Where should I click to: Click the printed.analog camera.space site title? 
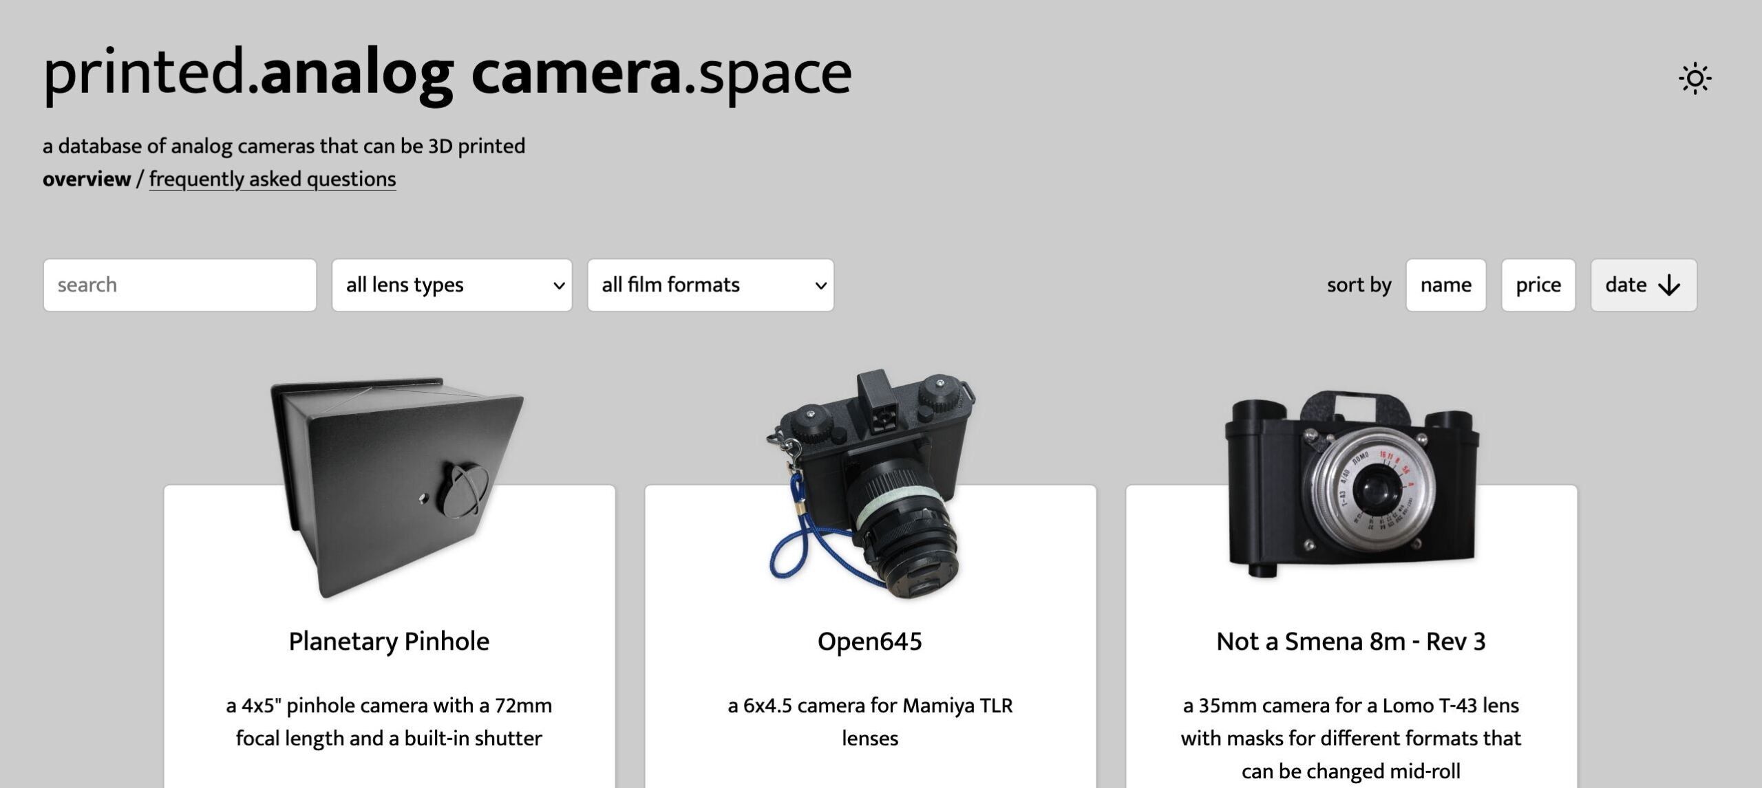click(447, 74)
